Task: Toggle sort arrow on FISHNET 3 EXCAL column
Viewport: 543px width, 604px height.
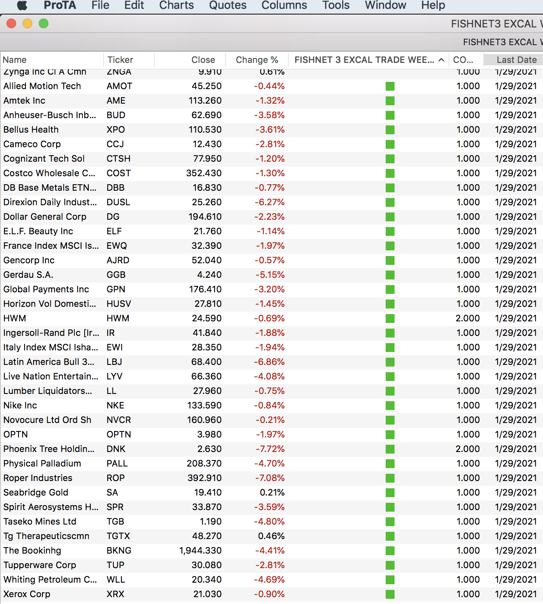Action: (x=441, y=60)
